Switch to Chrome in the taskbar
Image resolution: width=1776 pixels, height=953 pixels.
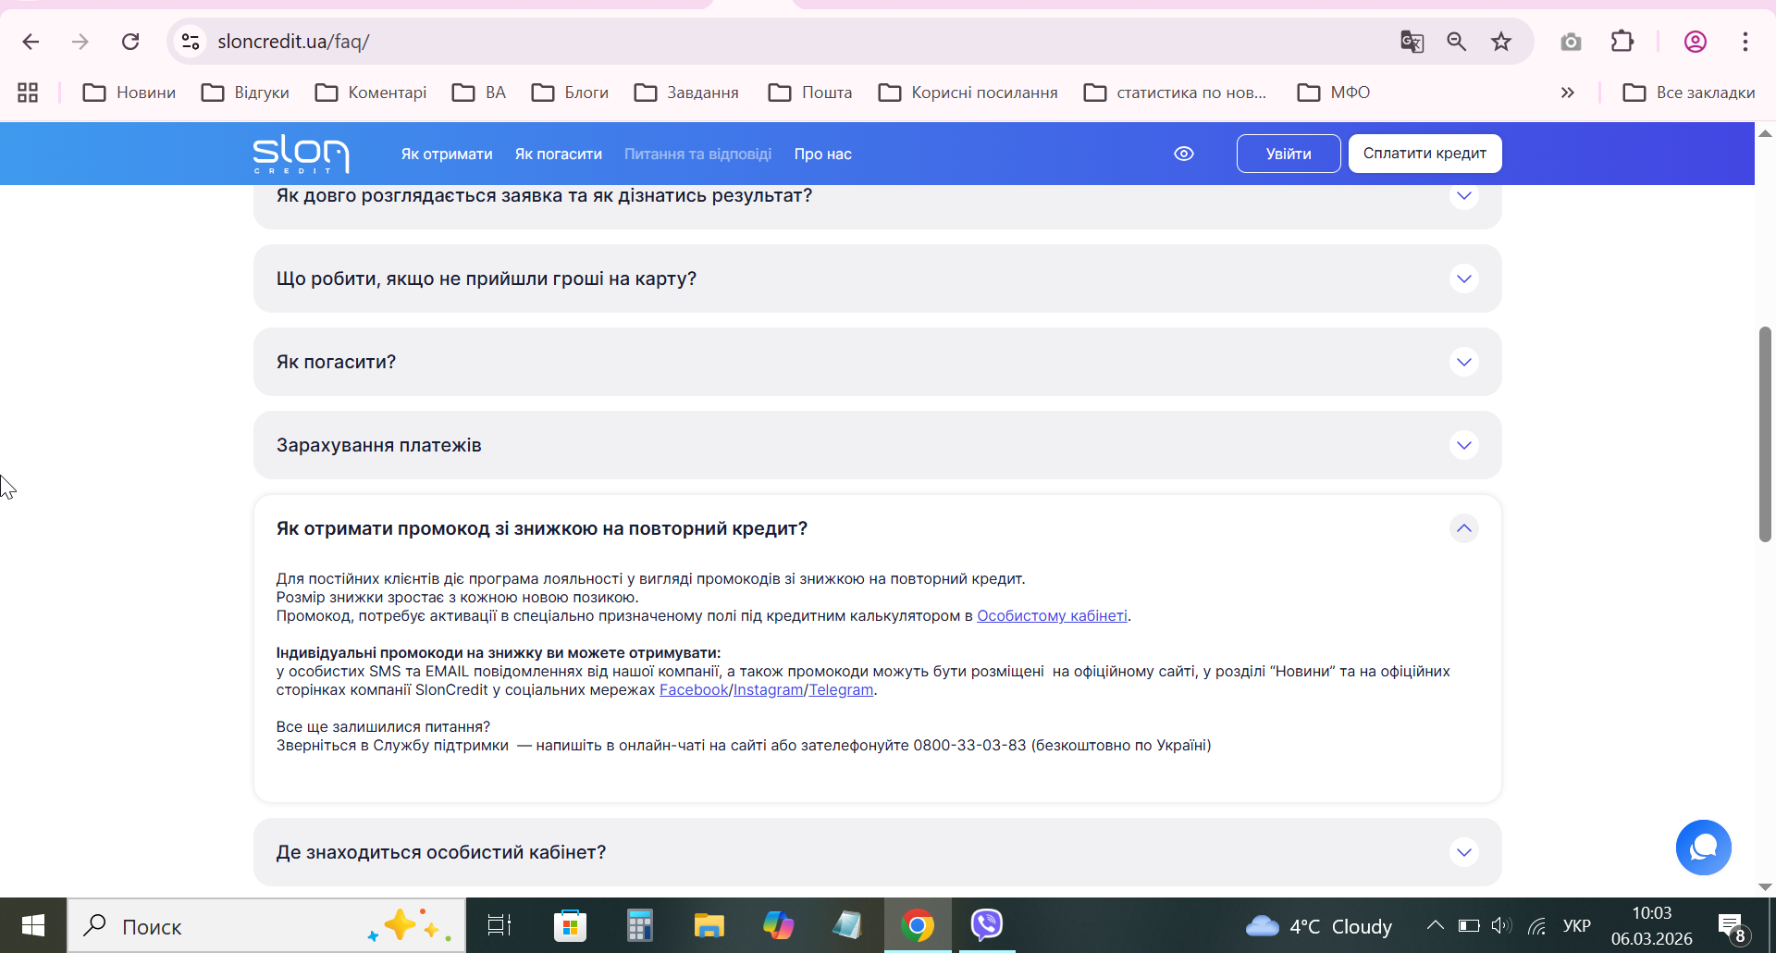pos(918,925)
